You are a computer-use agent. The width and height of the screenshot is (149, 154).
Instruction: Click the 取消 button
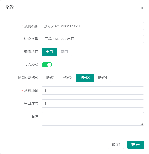116,145
